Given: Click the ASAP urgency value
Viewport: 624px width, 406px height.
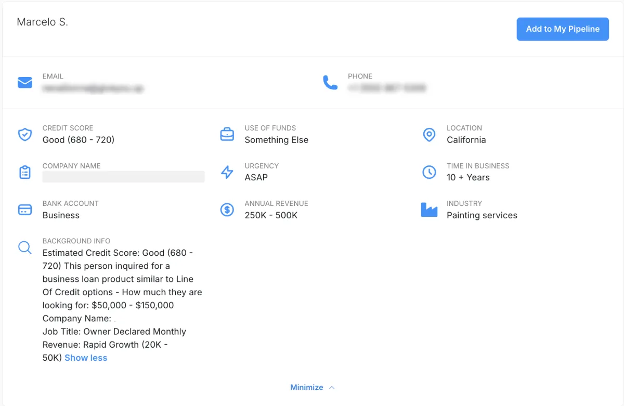Looking at the screenshot, I should (256, 177).
